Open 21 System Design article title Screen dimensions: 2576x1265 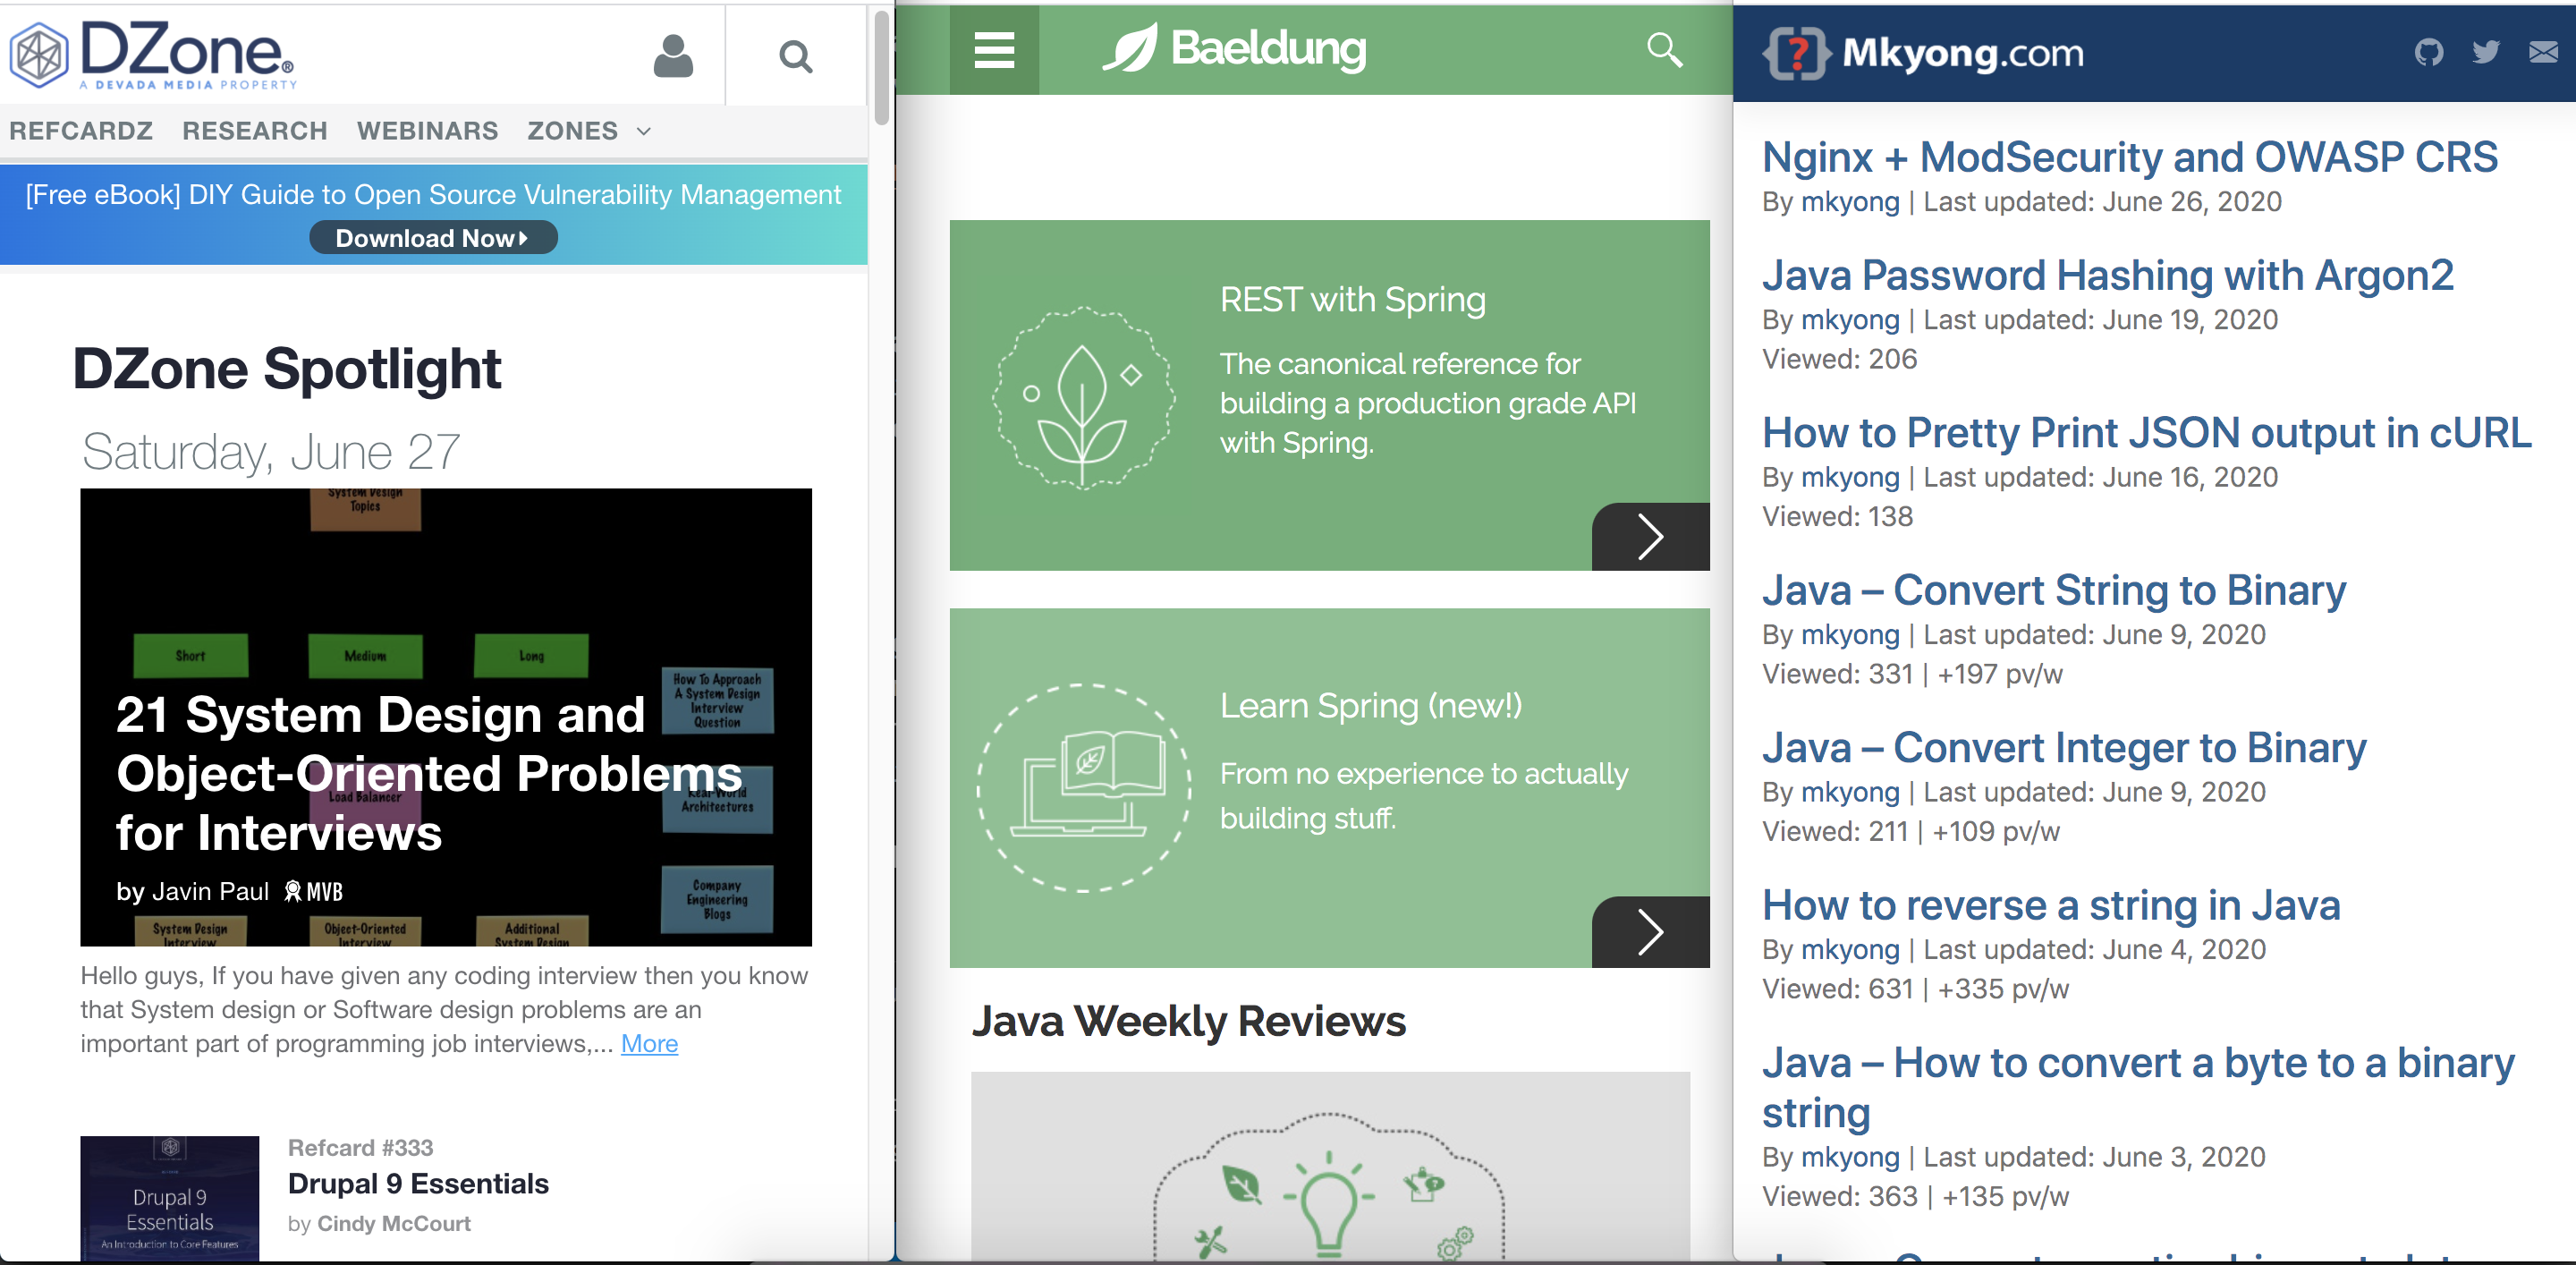[429, 773]
